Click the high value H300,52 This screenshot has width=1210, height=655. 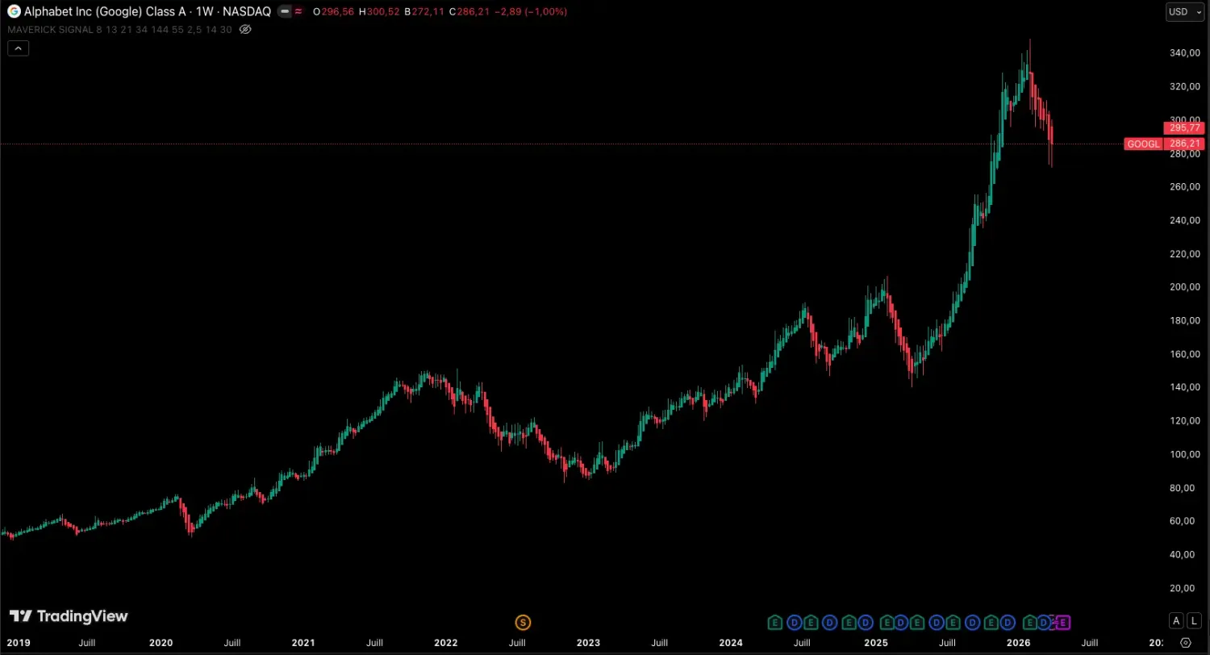coord(378,12)
